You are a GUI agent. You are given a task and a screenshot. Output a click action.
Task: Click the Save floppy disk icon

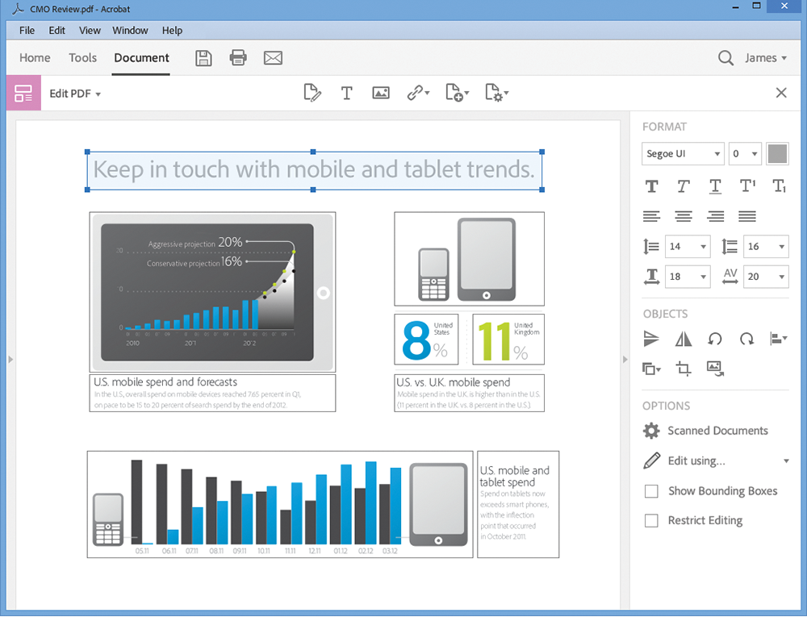pos(203,58)
